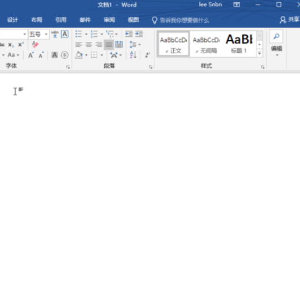300x306 pixels.
Task: Align text right
Action: pyautogui.click(x=99, y=45)
